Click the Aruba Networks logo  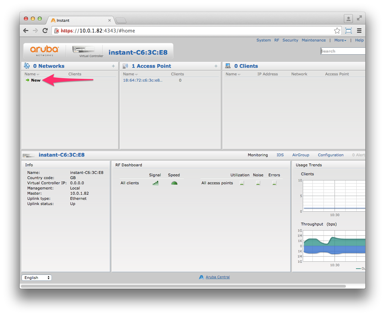[x=45, y=51]
